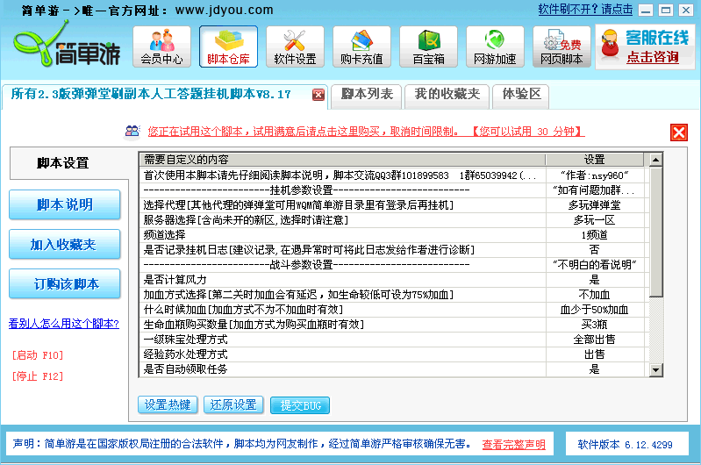Open 查看完整声明 link
Image resolution: width=701 pixels, height=465 pixels.
513,445
